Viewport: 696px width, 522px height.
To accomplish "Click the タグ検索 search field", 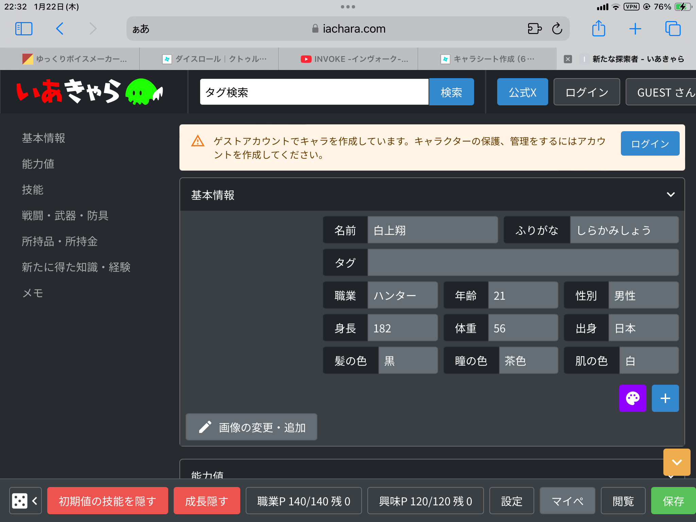I will (314, 92).
